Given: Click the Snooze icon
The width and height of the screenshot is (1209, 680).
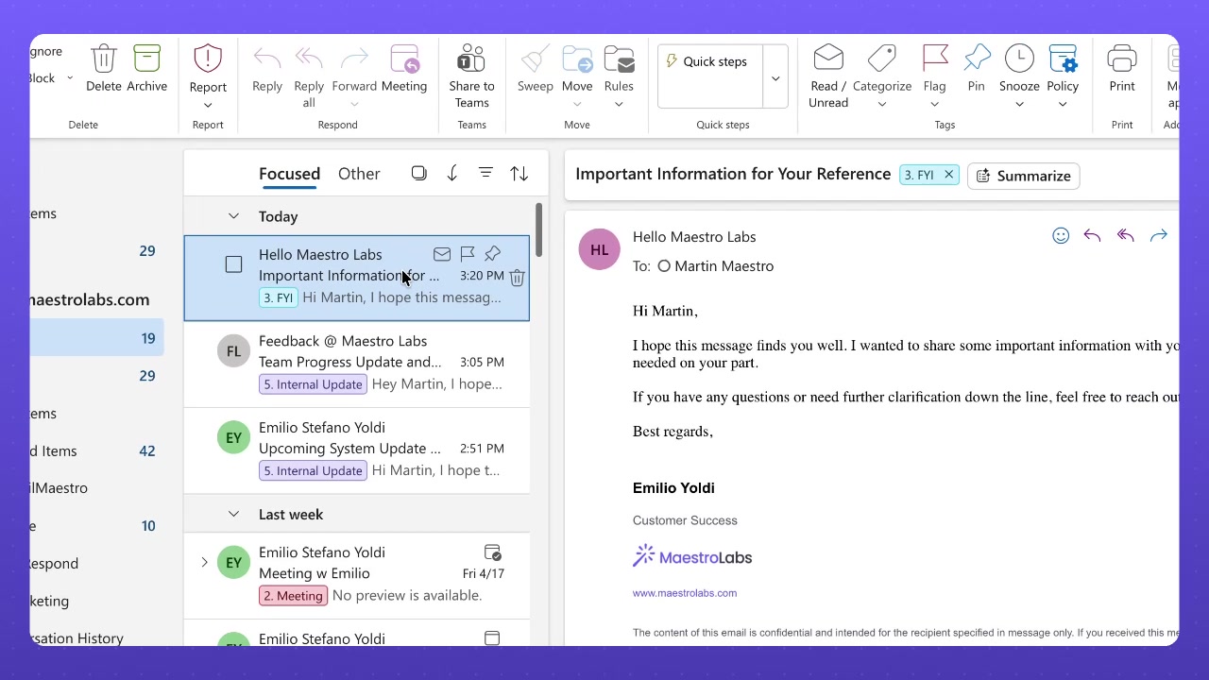Looking at the screenshot, I should [1019, 59].
